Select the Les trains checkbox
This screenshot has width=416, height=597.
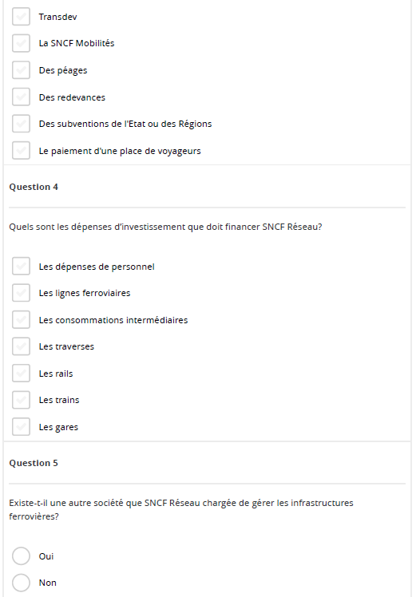[x=21, y=400]
